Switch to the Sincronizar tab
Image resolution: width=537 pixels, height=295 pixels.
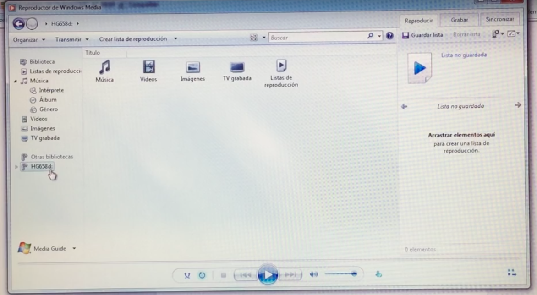pos(499,20)
